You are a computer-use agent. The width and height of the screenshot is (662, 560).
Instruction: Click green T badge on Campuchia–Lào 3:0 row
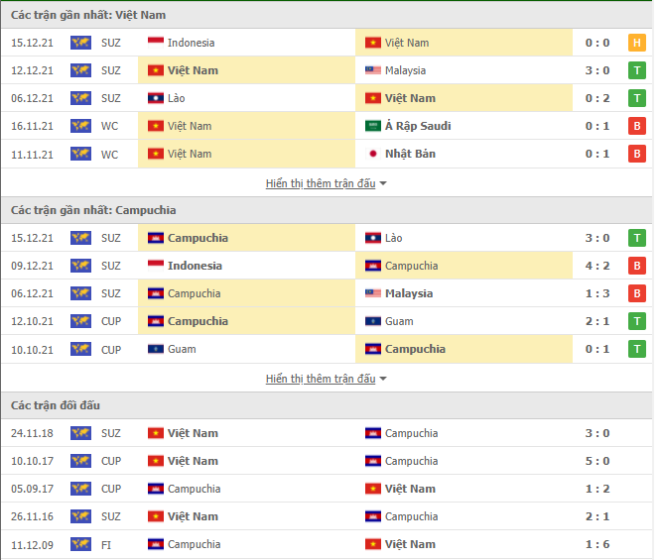coord(636,238)
